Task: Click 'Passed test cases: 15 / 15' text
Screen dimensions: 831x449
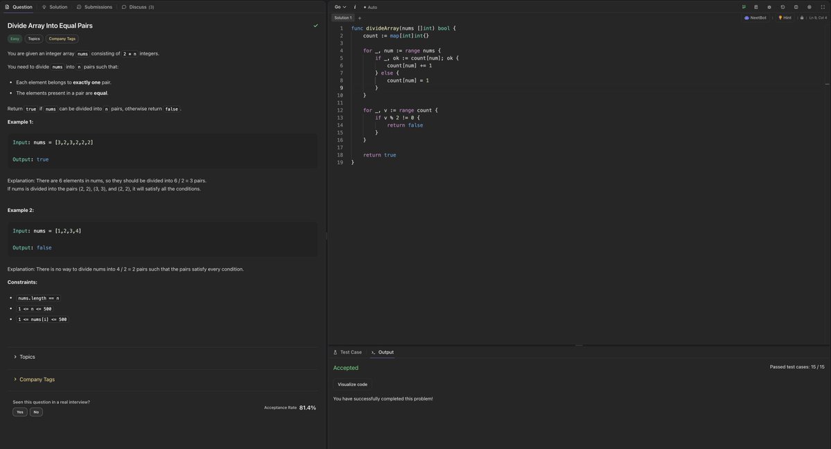Action: coord(797,367)
